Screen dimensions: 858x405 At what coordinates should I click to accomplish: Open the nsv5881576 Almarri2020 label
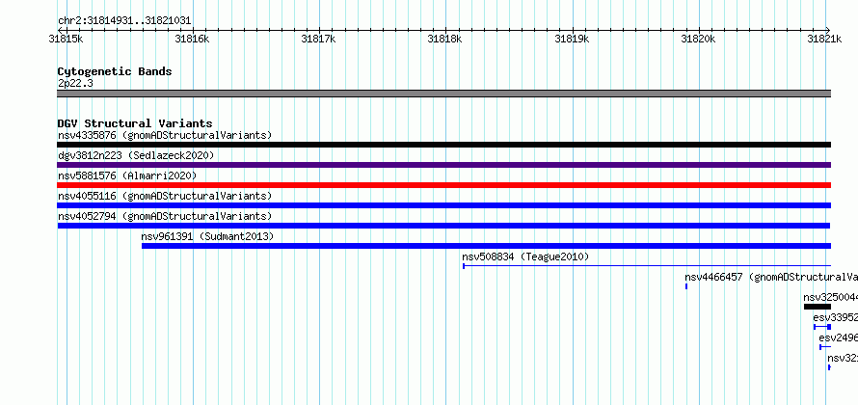point(127,175)
